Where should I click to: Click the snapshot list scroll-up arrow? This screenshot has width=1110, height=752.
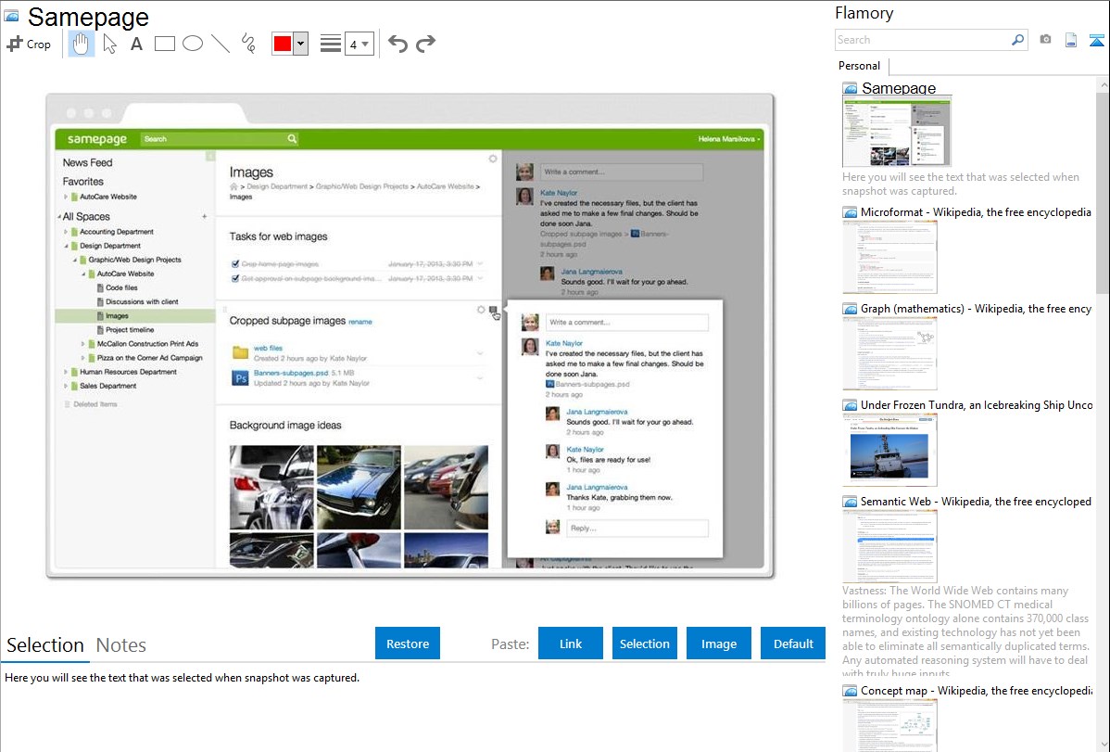pos(1103,84)
